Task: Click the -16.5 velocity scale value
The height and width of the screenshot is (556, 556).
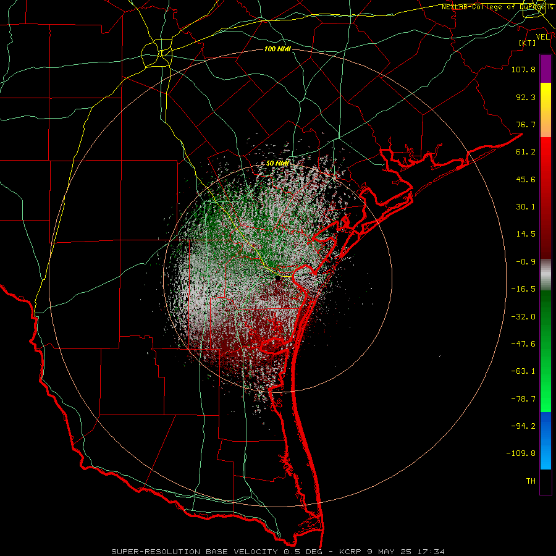Action: pos(523,289)
